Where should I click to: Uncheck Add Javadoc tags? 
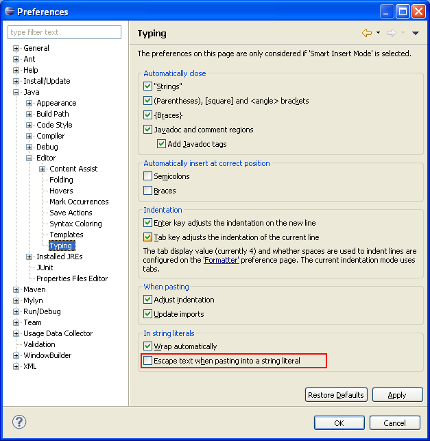point(161,144)
